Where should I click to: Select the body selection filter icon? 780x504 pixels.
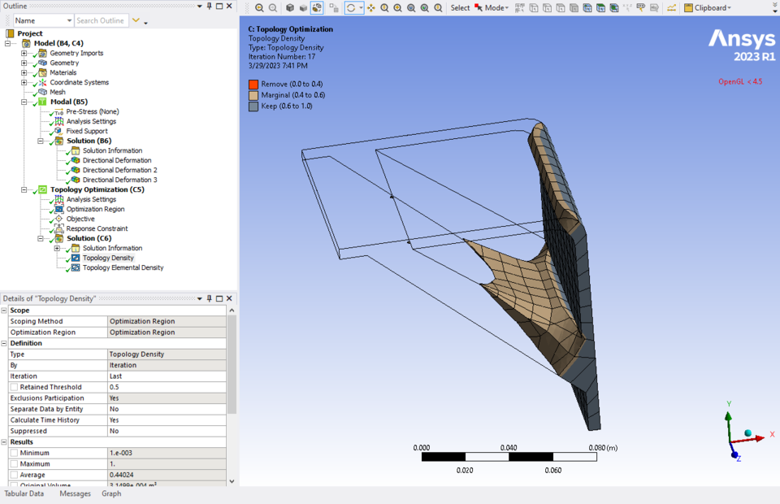click(x=574, y=8)
